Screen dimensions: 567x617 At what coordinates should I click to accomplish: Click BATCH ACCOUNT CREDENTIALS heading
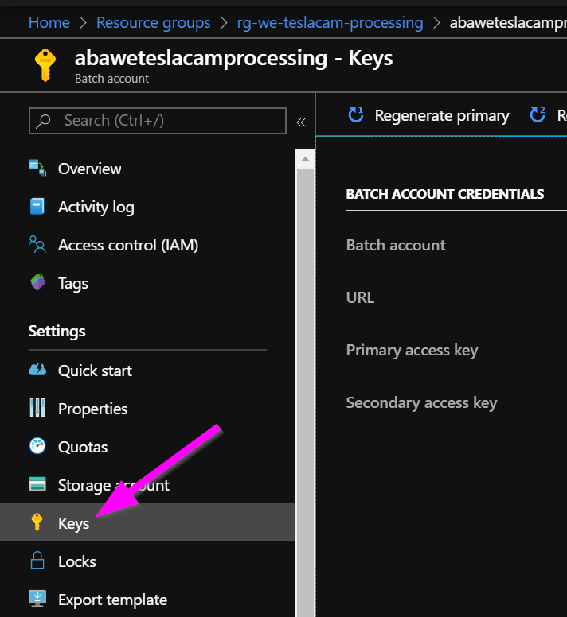click(x=445, y=194)
